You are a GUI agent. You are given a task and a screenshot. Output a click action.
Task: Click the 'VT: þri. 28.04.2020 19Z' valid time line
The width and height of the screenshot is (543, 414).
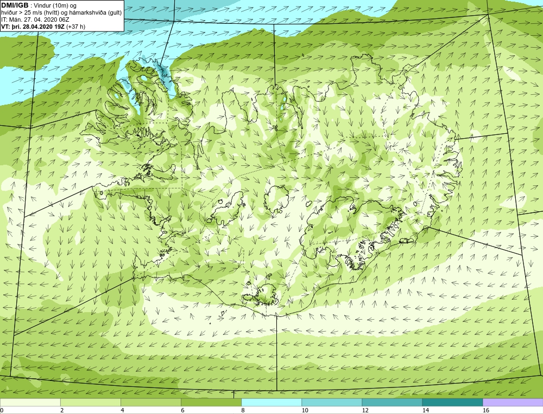coord(33,27)
